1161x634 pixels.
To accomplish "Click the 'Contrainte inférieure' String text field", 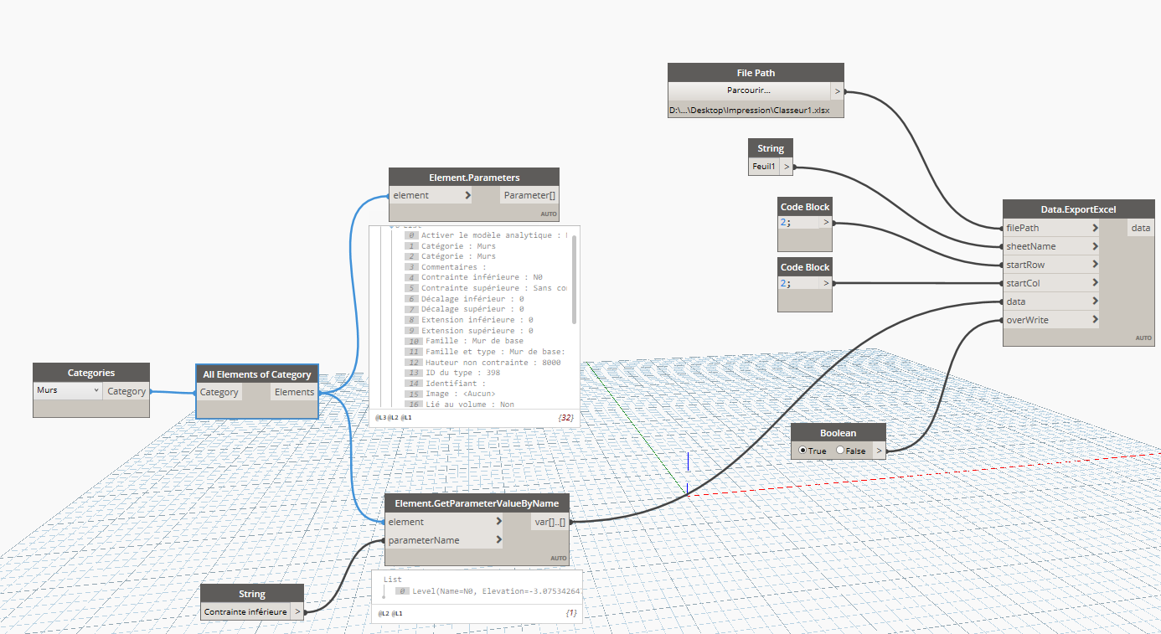I will pyautogui.click(x=245, y=611).
